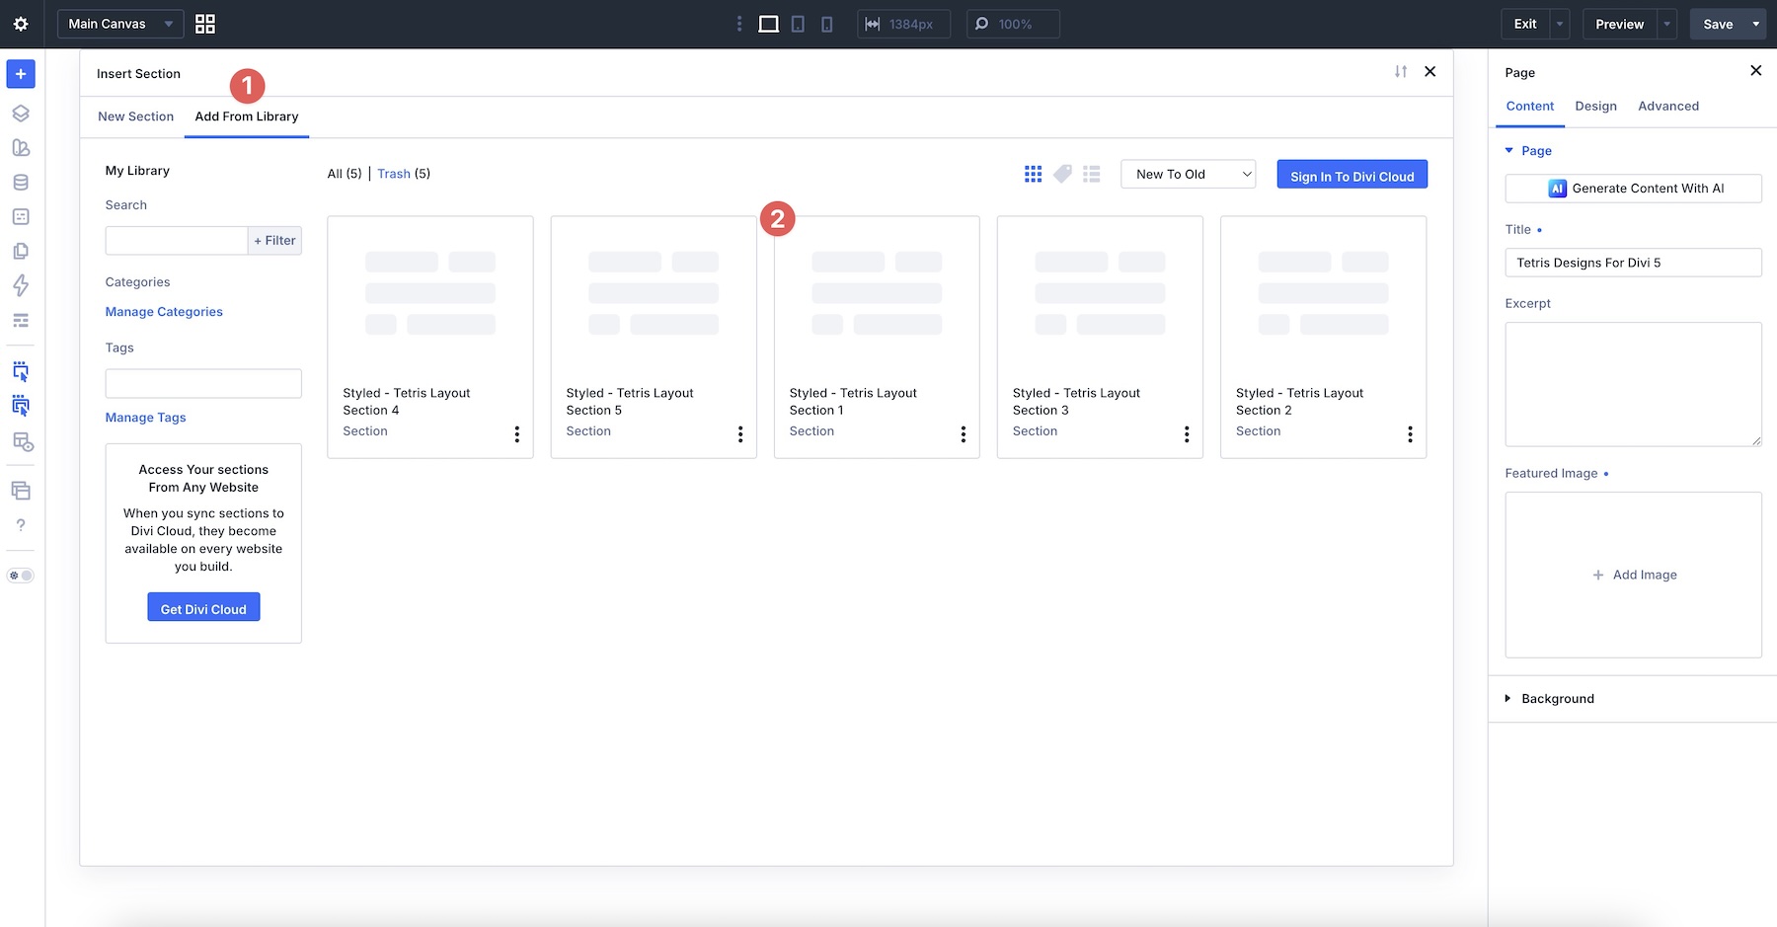Open options menu for Tetris Layout Section 1

pos(964,434)
